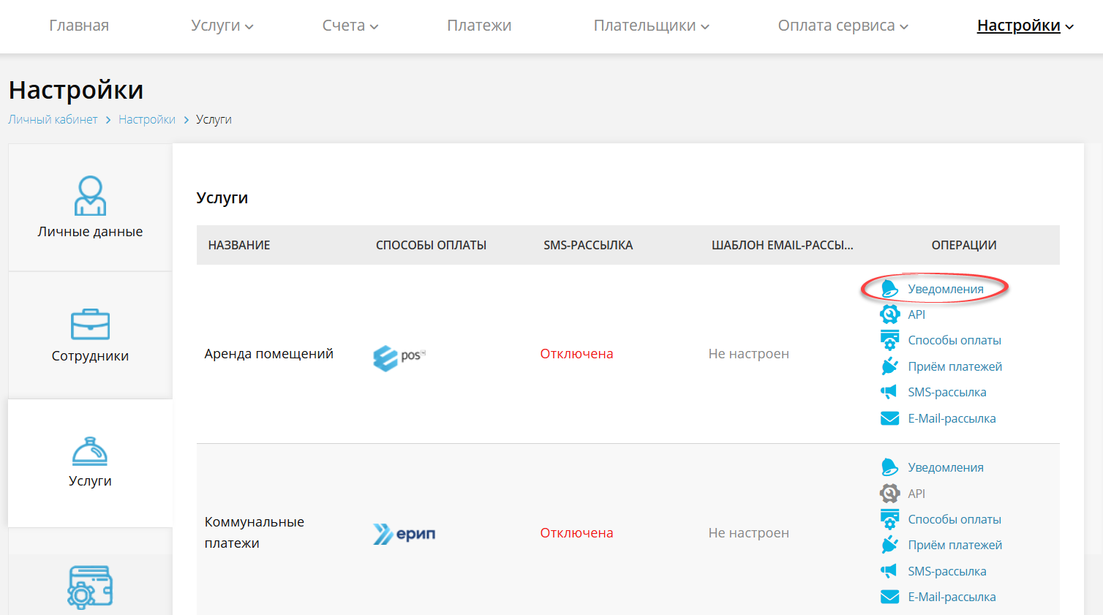Select the Личные данные sidebar tab

tap(90, 208)
